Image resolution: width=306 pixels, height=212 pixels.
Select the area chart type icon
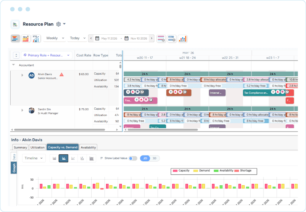tap(55, 158)
